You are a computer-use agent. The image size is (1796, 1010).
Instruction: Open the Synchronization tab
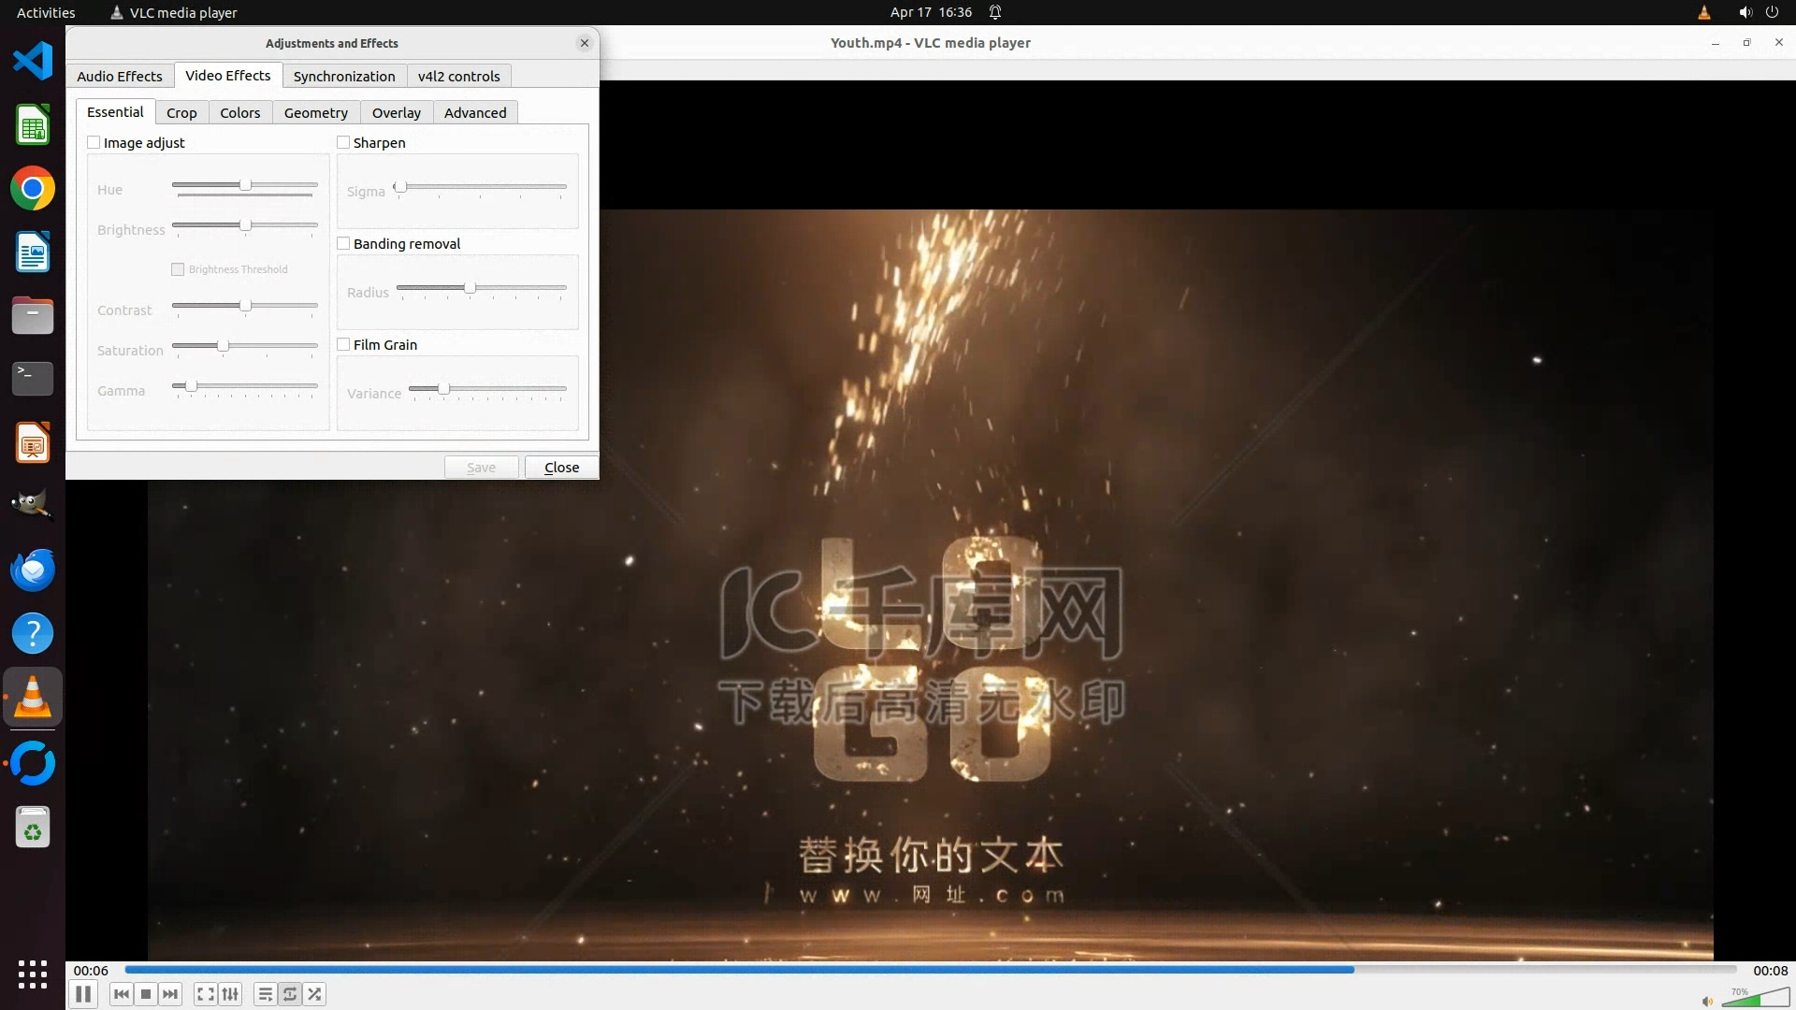pos(343,76)
